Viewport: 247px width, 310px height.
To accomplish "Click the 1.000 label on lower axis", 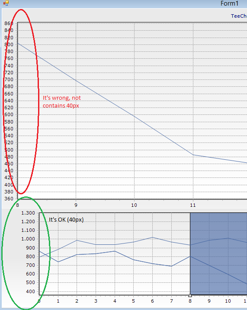I will tap(28, 239).
